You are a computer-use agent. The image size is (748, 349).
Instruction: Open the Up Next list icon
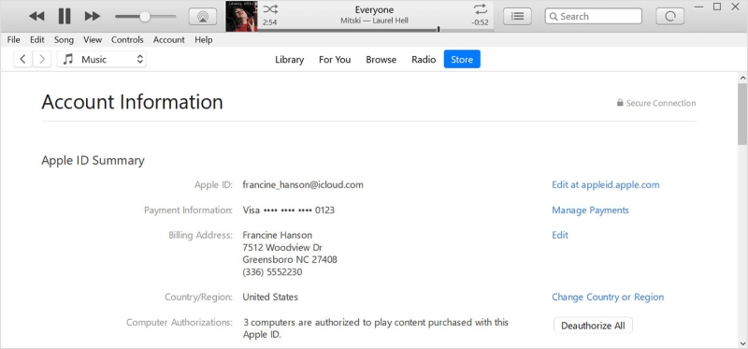(518, 16)
